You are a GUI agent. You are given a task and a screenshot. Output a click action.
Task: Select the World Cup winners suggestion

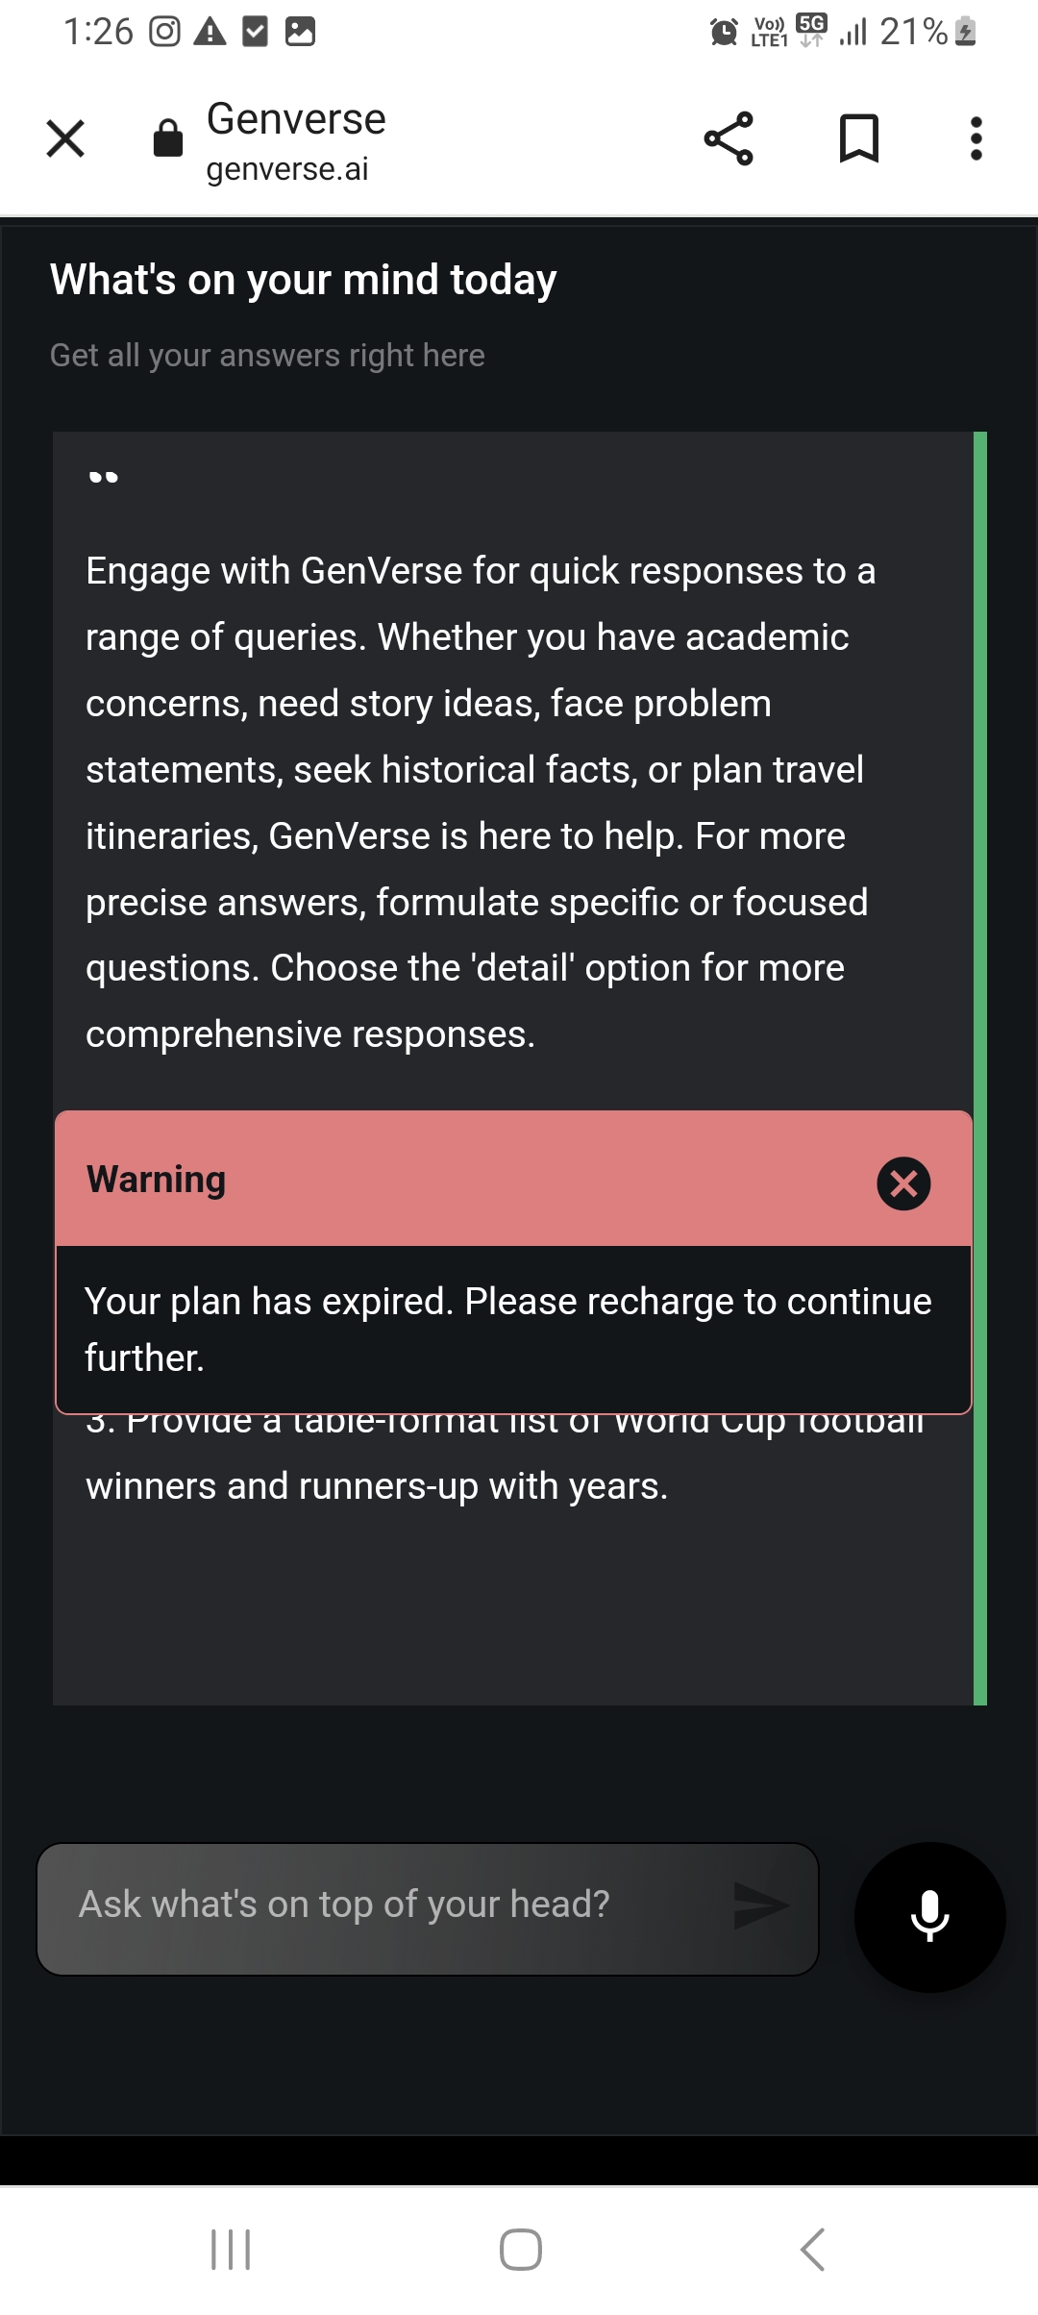[x=377, y=1485]
